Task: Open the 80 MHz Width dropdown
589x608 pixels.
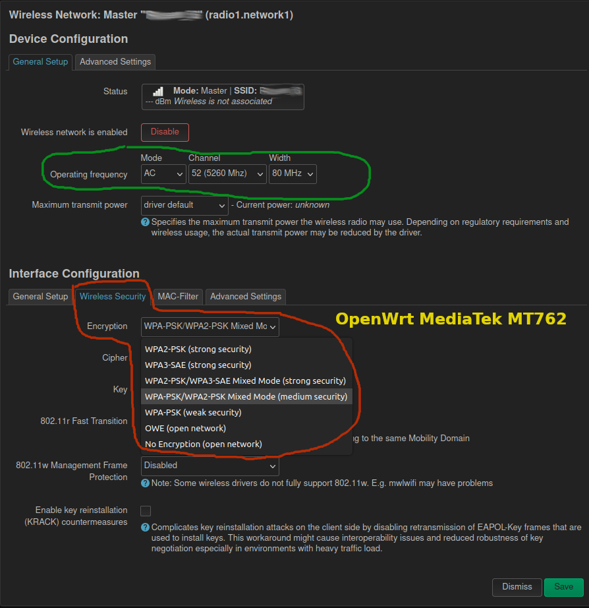Action: point(293,174)
